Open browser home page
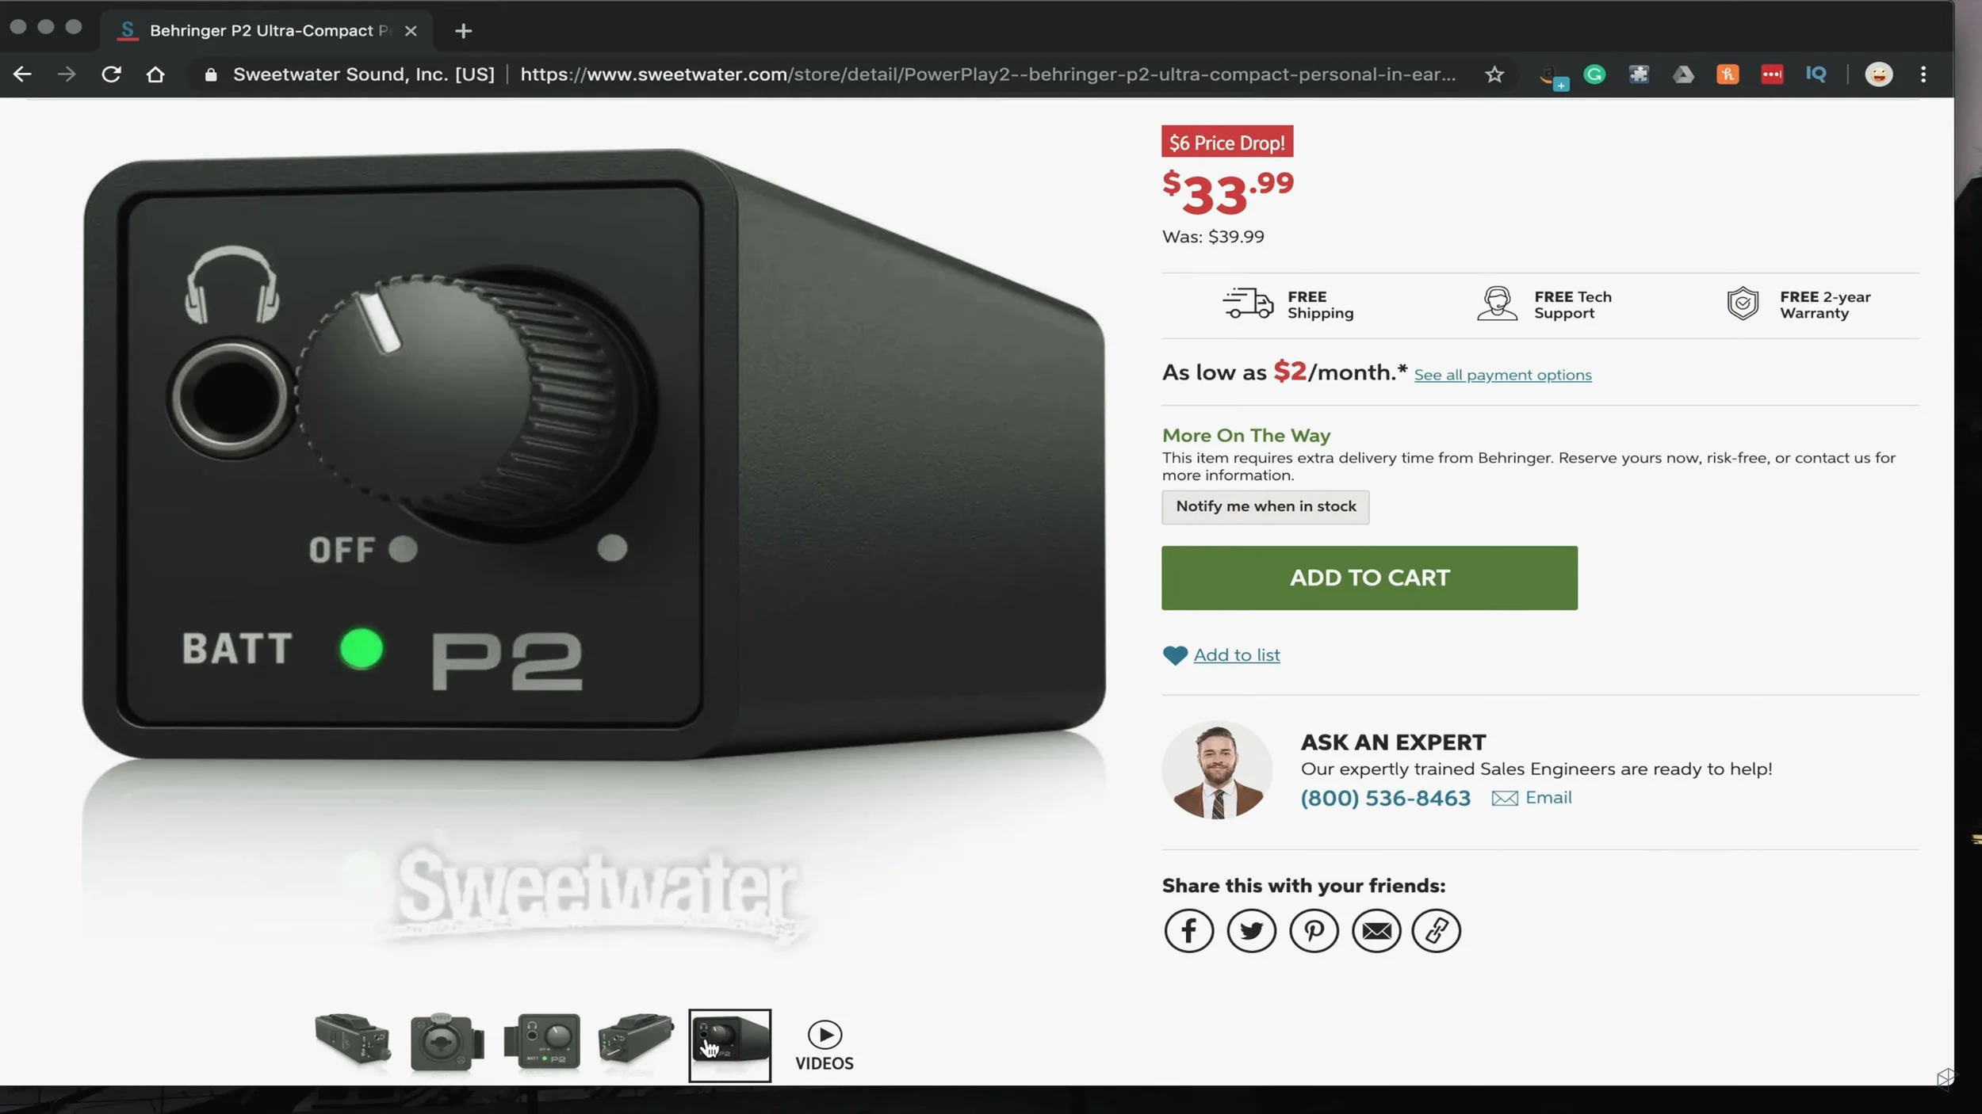The height and width of the screenshot is (1114, 1982). (155, 74)
